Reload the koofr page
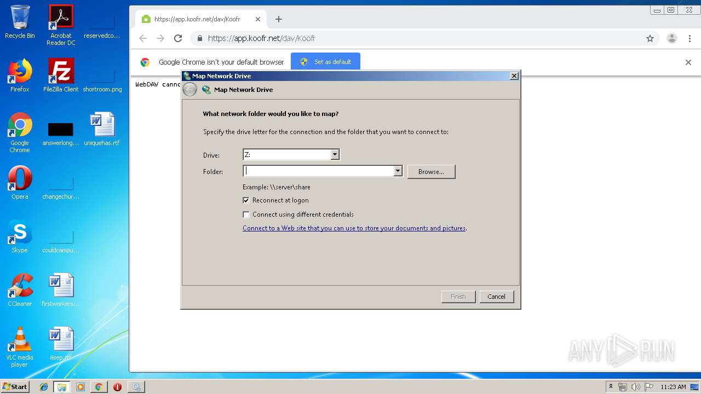 [x=178, y=38]
